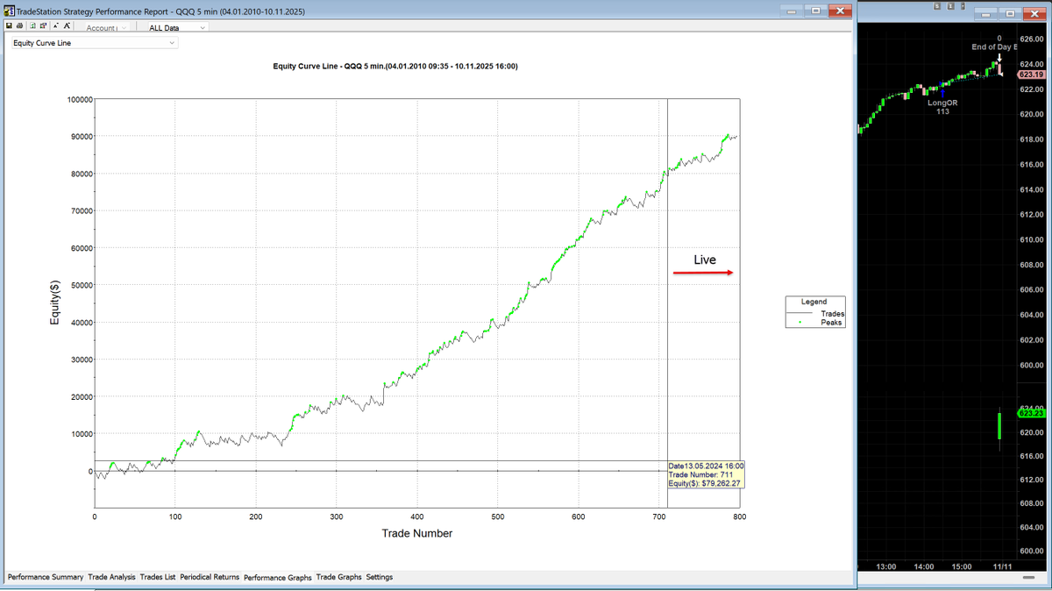Click the 623.19 last-price tag on chart axis

tap(1030, 75)
